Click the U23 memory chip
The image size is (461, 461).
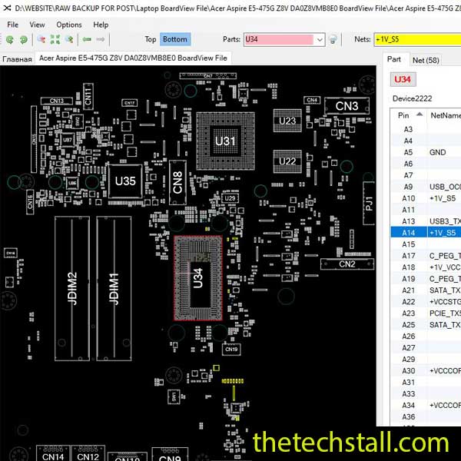click(x=287, y=121)
